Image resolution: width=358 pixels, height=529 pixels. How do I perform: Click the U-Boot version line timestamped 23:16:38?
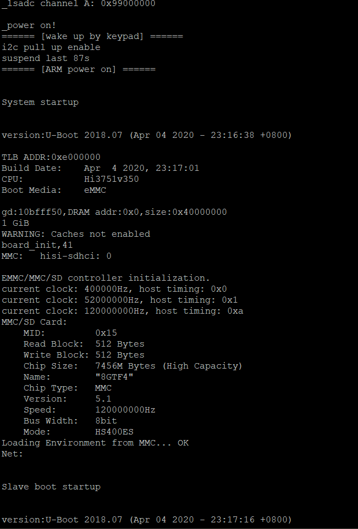tap(147, 135)
